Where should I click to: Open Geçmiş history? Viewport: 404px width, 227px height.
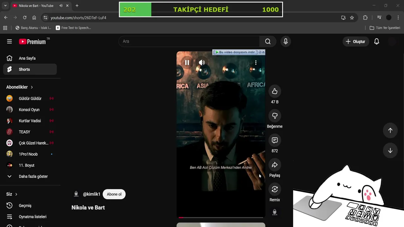coord(30,206)
